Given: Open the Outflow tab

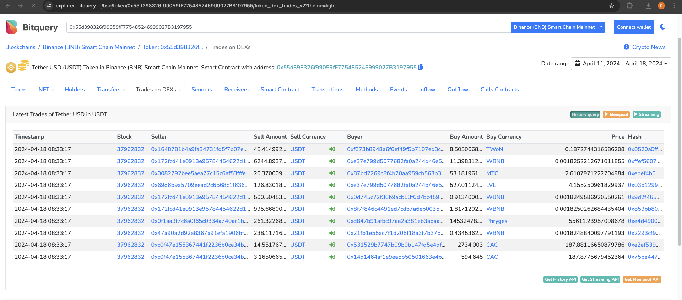Looking at the screenshot, I should pos(458,90).
